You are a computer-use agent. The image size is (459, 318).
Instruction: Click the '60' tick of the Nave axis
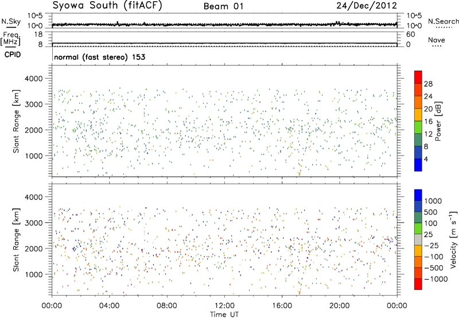[x=411, y=34]
